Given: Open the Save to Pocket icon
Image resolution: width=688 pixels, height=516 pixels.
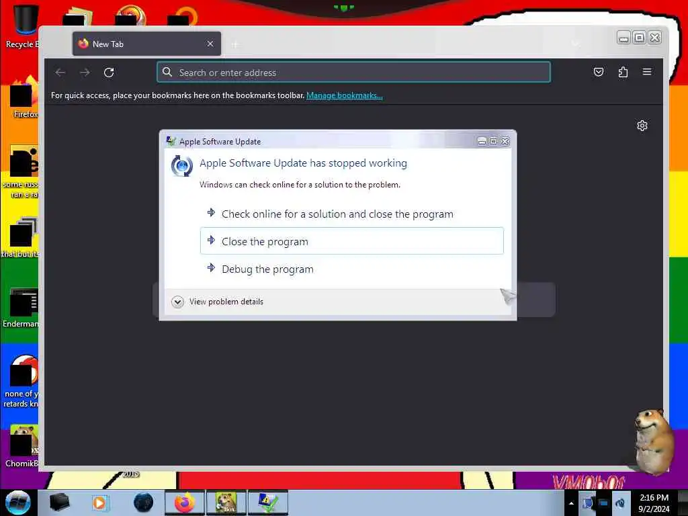Looking at the screenshot, I should pyautogui.click(x=599, y=72).
